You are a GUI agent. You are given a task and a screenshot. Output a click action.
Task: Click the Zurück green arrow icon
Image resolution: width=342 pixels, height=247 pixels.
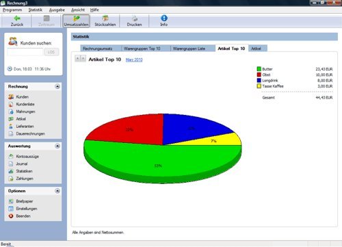[17, 18]
